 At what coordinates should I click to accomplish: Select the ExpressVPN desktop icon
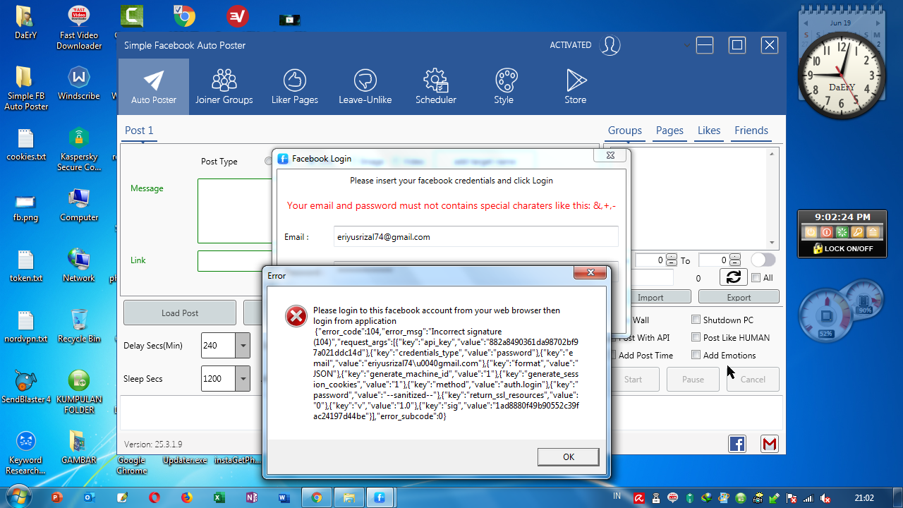coord(238,16)
